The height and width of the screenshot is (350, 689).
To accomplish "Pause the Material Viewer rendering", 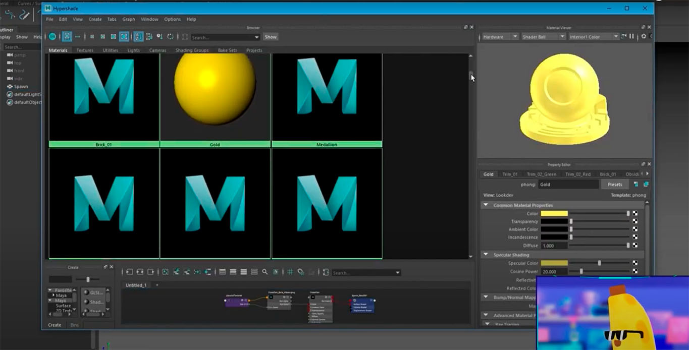I will (x=631, y=36).
